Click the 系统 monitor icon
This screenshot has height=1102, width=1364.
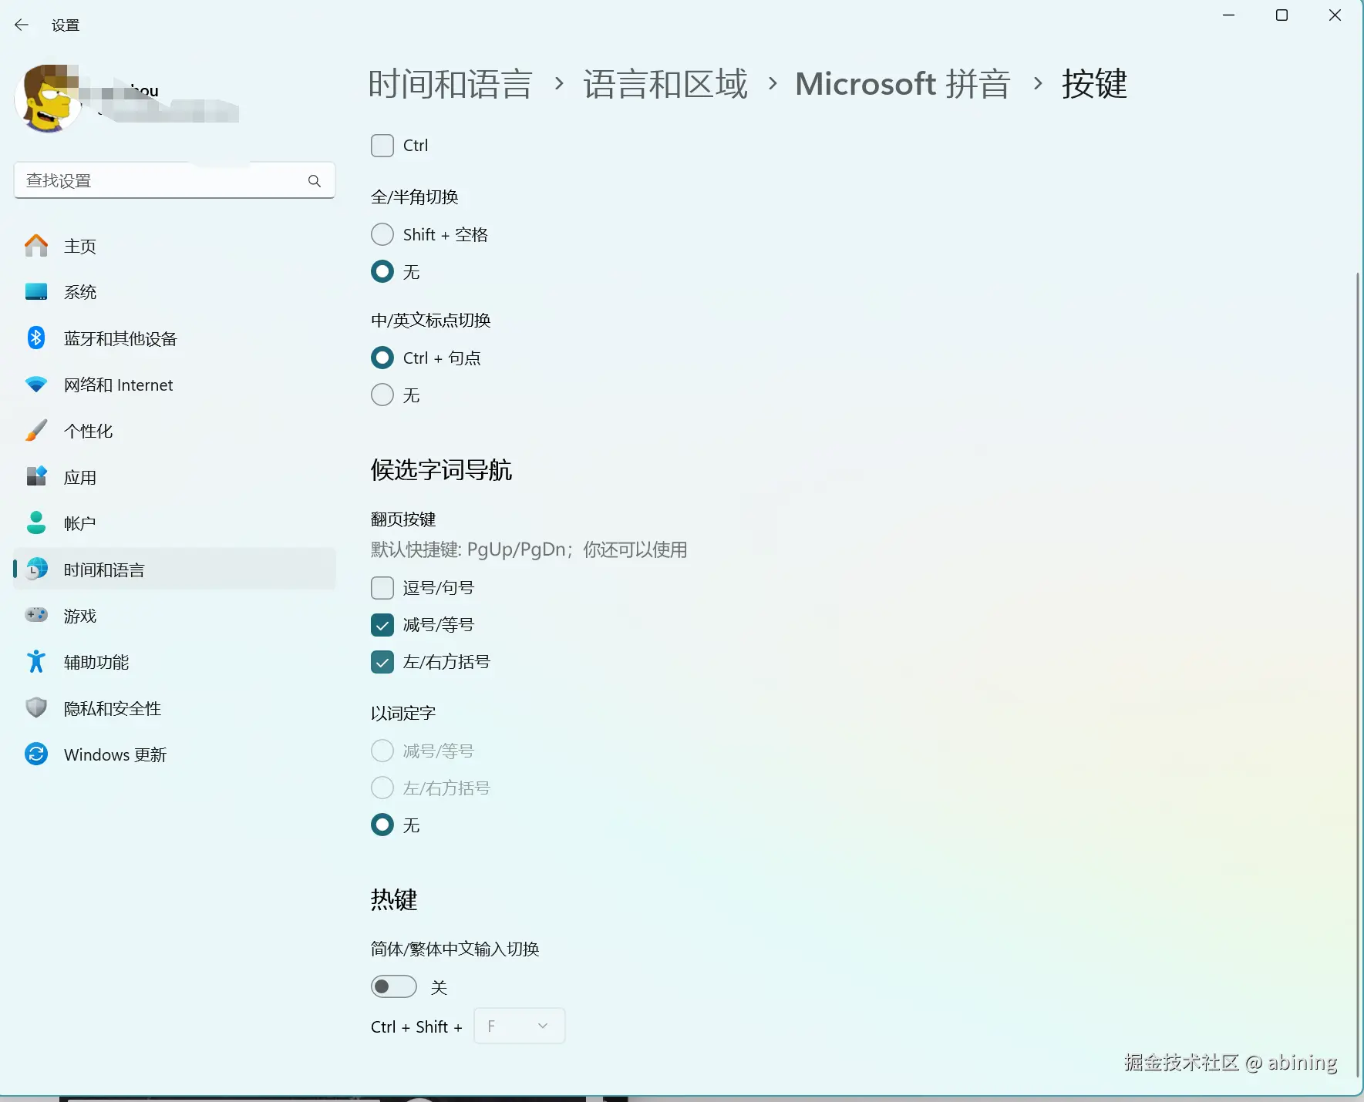point(36,292)
